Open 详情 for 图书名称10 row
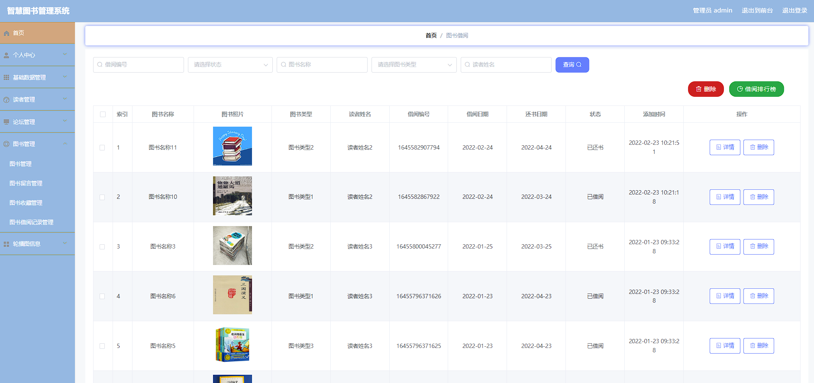The width and height of the screenshot is (814, 383). point(725,197)
